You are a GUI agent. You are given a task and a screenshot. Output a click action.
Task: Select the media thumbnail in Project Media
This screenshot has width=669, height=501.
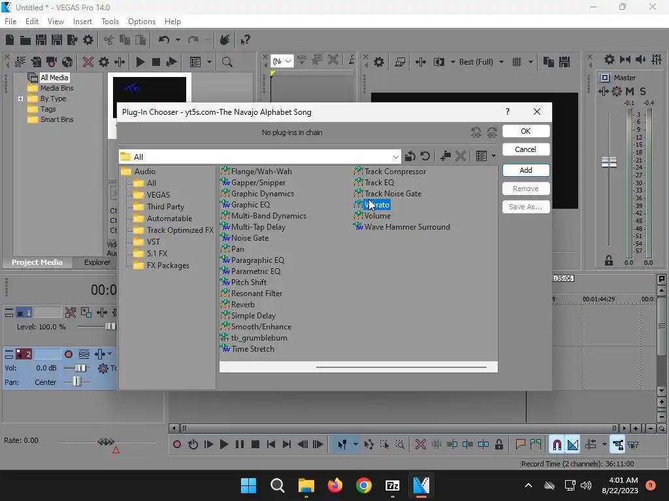(150, 97)
